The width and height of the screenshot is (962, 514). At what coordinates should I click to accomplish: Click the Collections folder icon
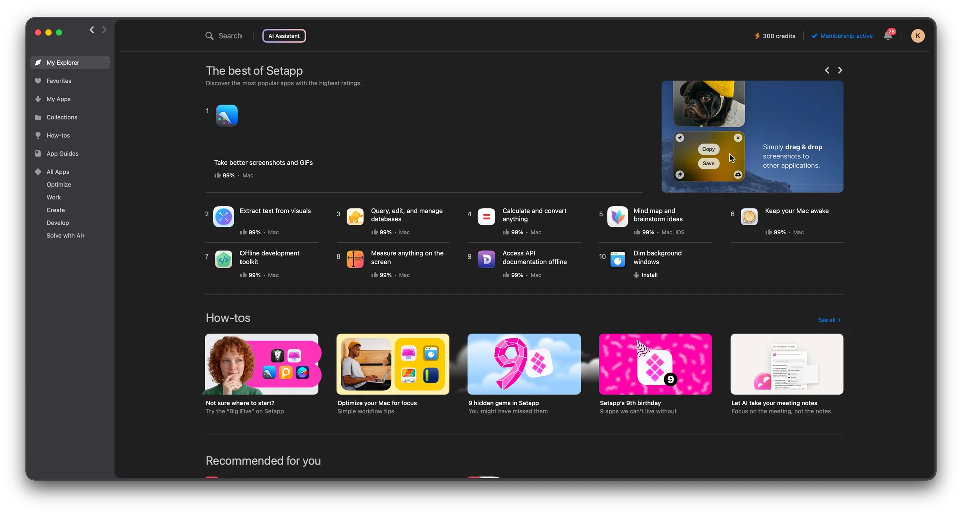pos(38,117)
